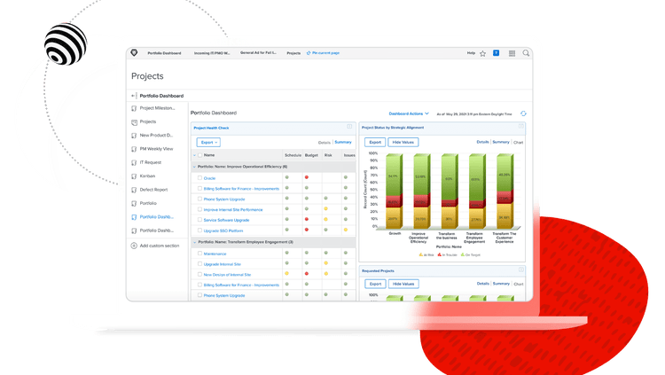Open the Export dropdown in Project Health Check
665x375 pixels.
[x=208, y=142]
